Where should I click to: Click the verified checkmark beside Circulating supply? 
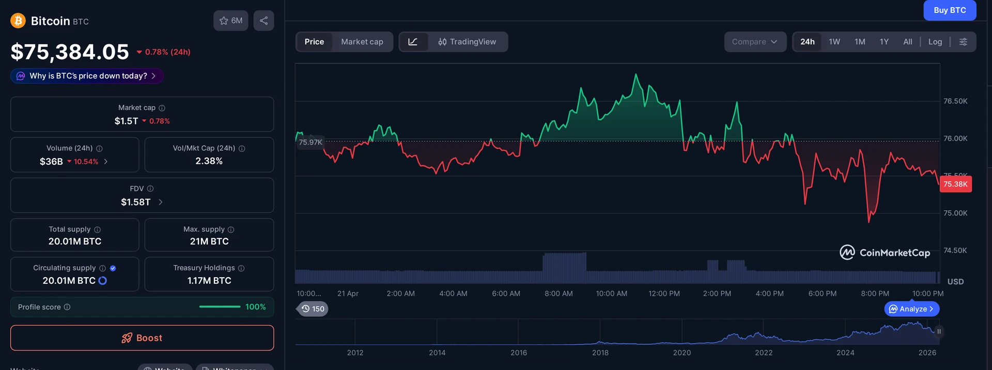(x=113, y=268)
